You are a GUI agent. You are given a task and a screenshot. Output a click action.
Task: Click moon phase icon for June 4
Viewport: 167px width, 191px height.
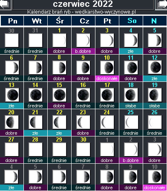click(x=131, y=41)
